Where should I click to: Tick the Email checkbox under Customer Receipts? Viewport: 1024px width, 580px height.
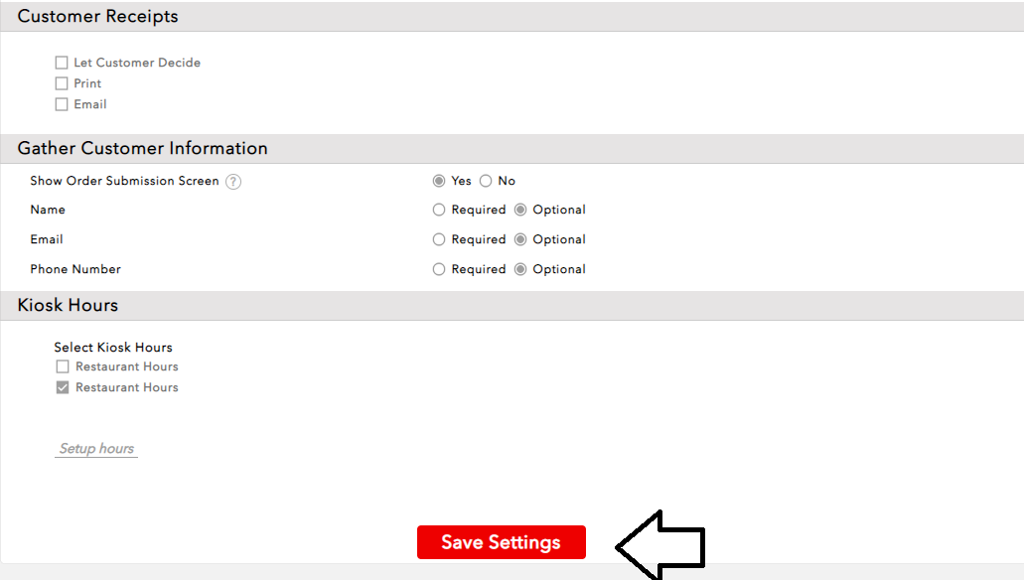click(x=62, y=104)
